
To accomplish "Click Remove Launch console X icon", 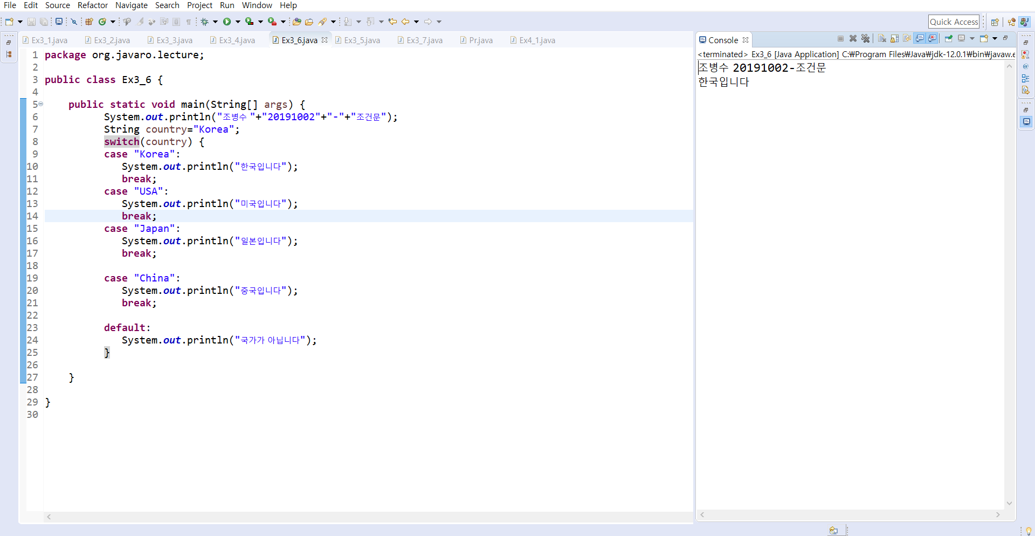I will coord(853,38).
